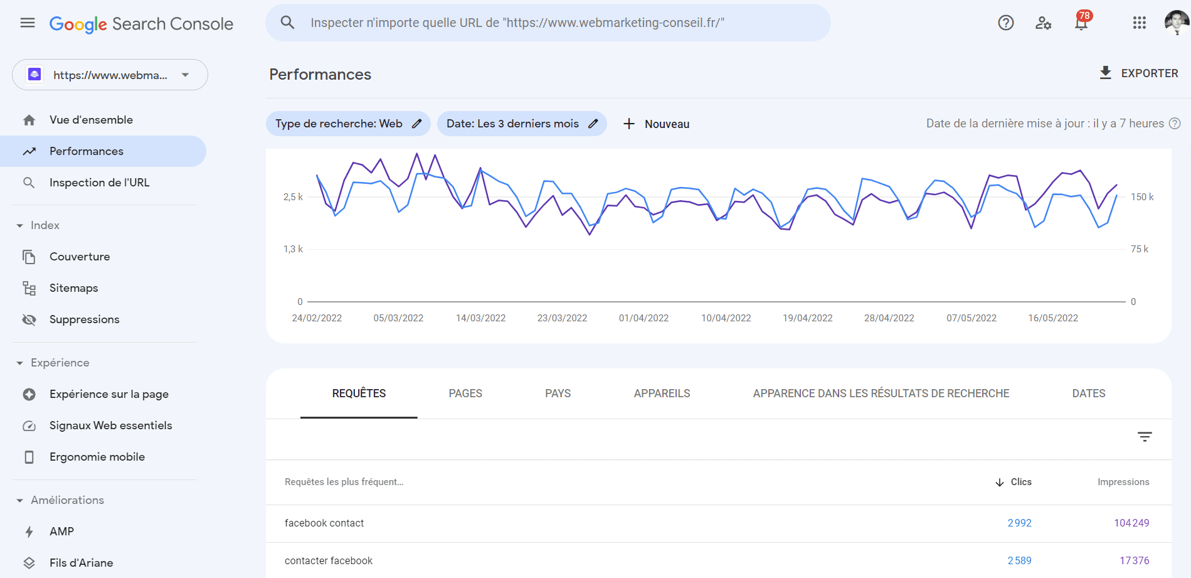Image resolution: width=1191 pixels, height=578 pixels.
Task: Switch to the APPAREILS tab
Action: pos(662,393)
